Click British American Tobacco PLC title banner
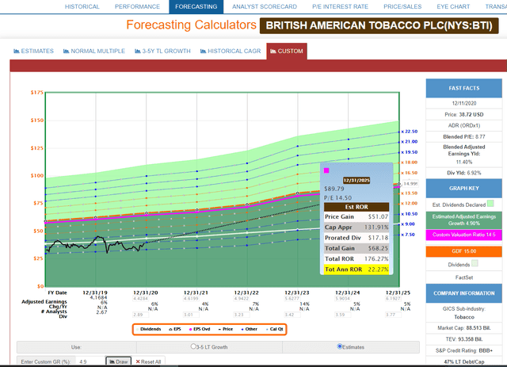 (x=379, y=25)
